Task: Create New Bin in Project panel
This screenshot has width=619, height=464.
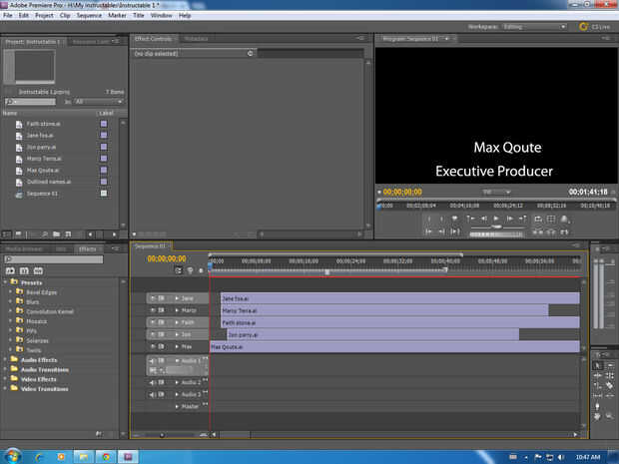Action: [57, 234]
